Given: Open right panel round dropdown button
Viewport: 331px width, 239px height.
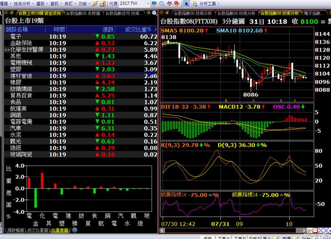Looking at the screenshot, I should click(162, 13).
